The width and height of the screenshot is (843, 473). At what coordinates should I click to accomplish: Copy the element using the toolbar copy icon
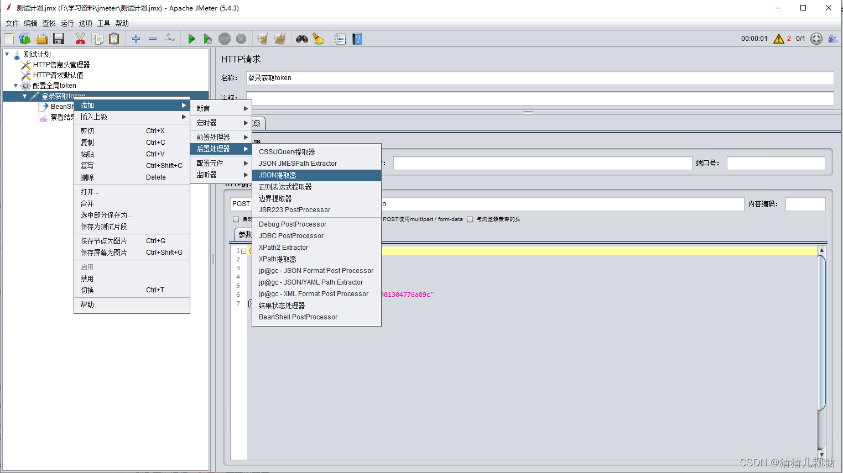click(97, 39)
